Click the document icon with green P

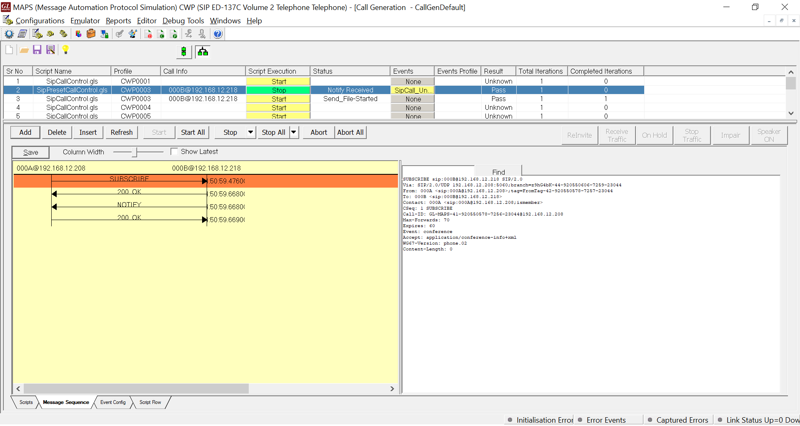(174, 34)
